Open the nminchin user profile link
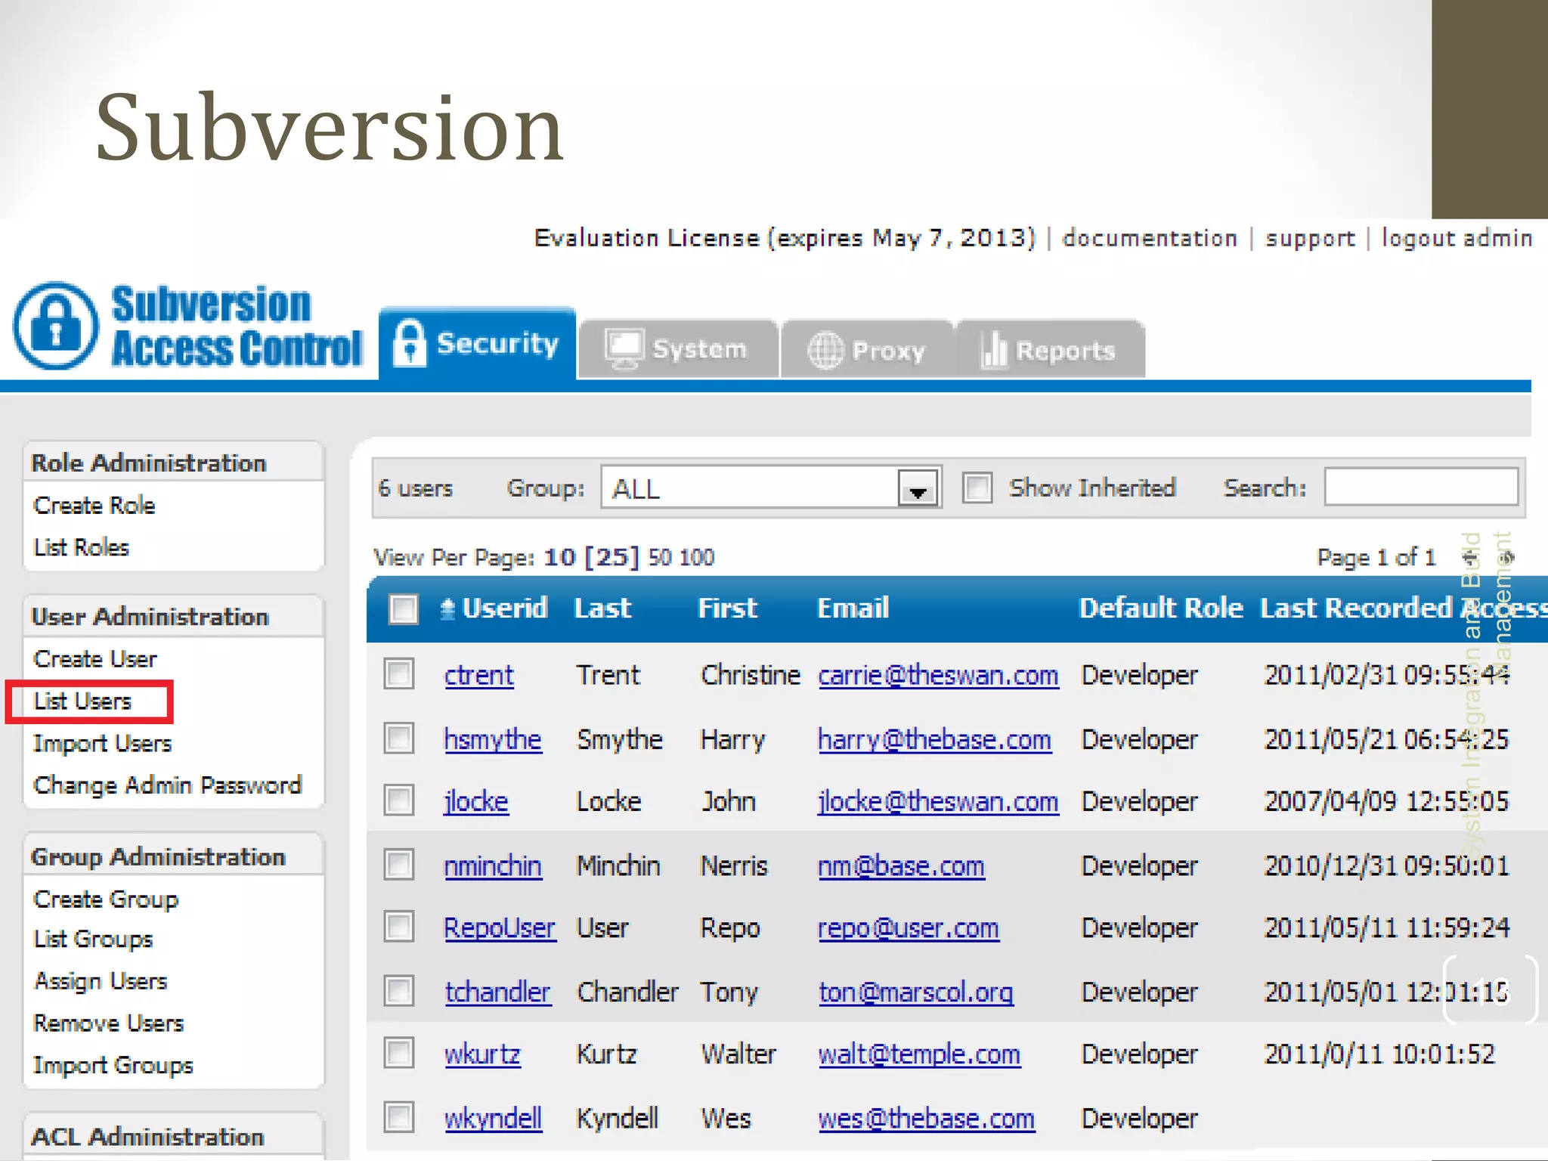 (x=493, y=865)
